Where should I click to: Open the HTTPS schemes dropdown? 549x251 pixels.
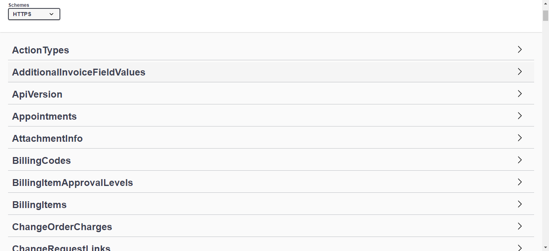tap(34, 14)
